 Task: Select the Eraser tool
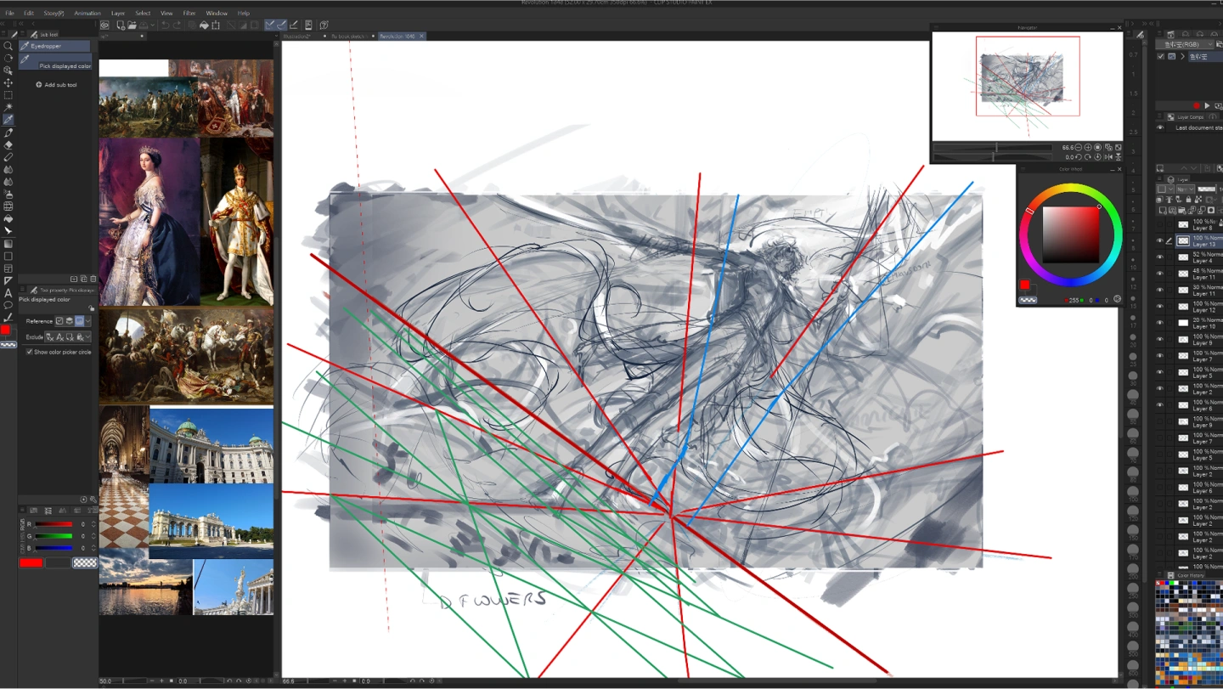(8, 144)
